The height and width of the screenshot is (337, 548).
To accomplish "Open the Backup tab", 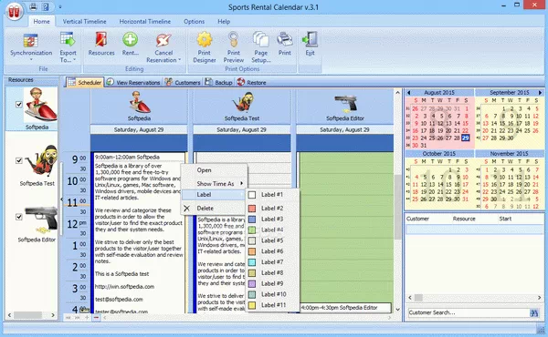I will click(x=219, y=82).
